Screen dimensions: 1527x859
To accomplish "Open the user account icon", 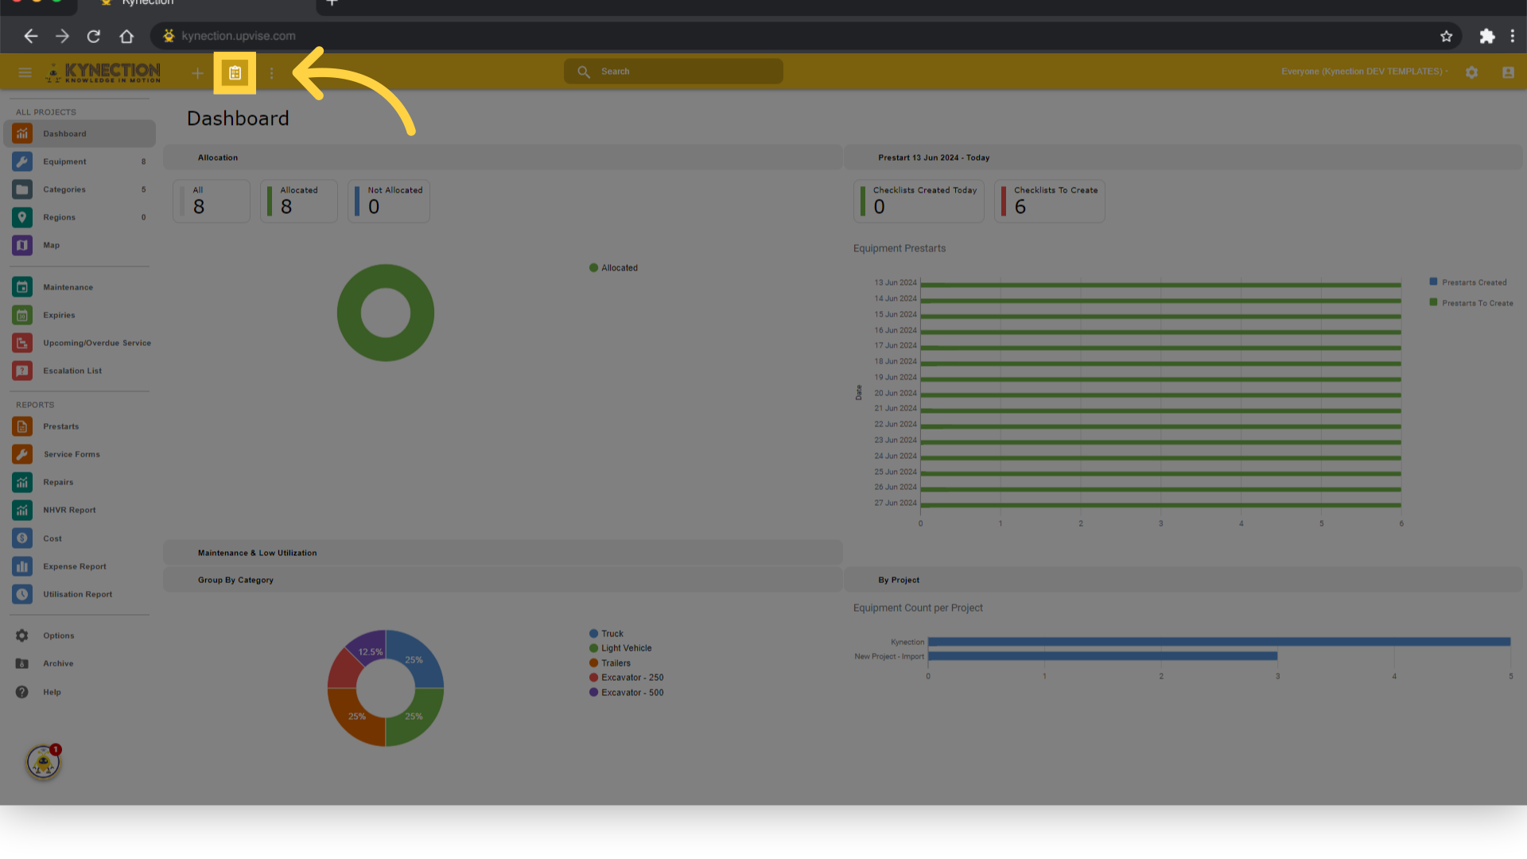I will (x=1508, y=72).
